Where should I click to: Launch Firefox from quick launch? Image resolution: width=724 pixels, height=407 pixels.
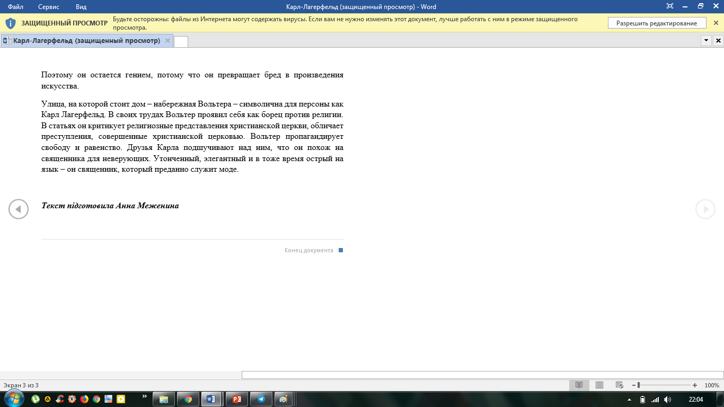tap(85, 399)
